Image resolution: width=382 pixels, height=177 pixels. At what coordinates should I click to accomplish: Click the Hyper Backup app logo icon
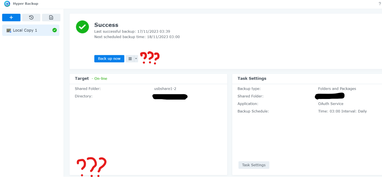[x=7, y=4]
